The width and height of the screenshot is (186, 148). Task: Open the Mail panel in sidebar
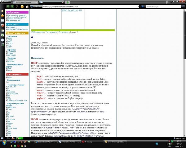(x=2, y=20)
